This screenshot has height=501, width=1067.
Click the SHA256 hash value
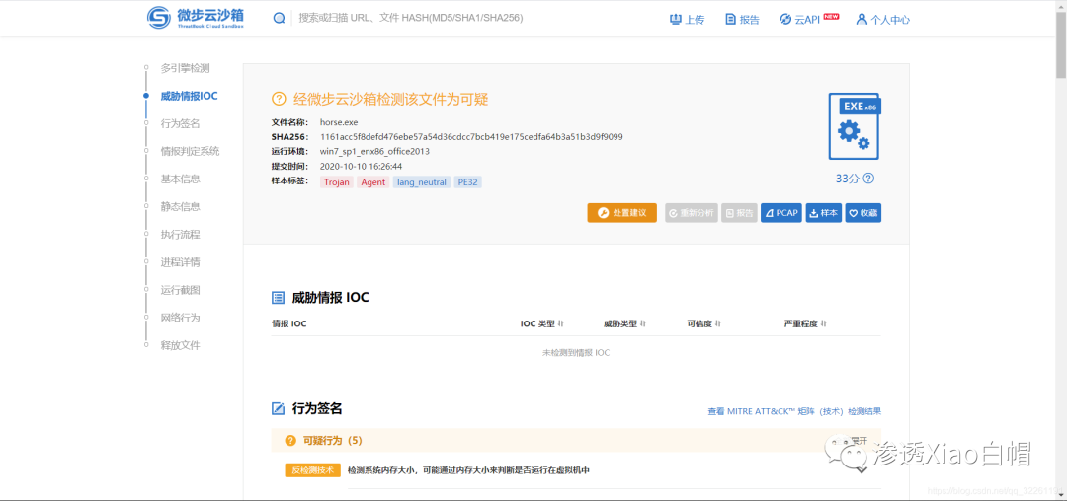coord(471,136)
